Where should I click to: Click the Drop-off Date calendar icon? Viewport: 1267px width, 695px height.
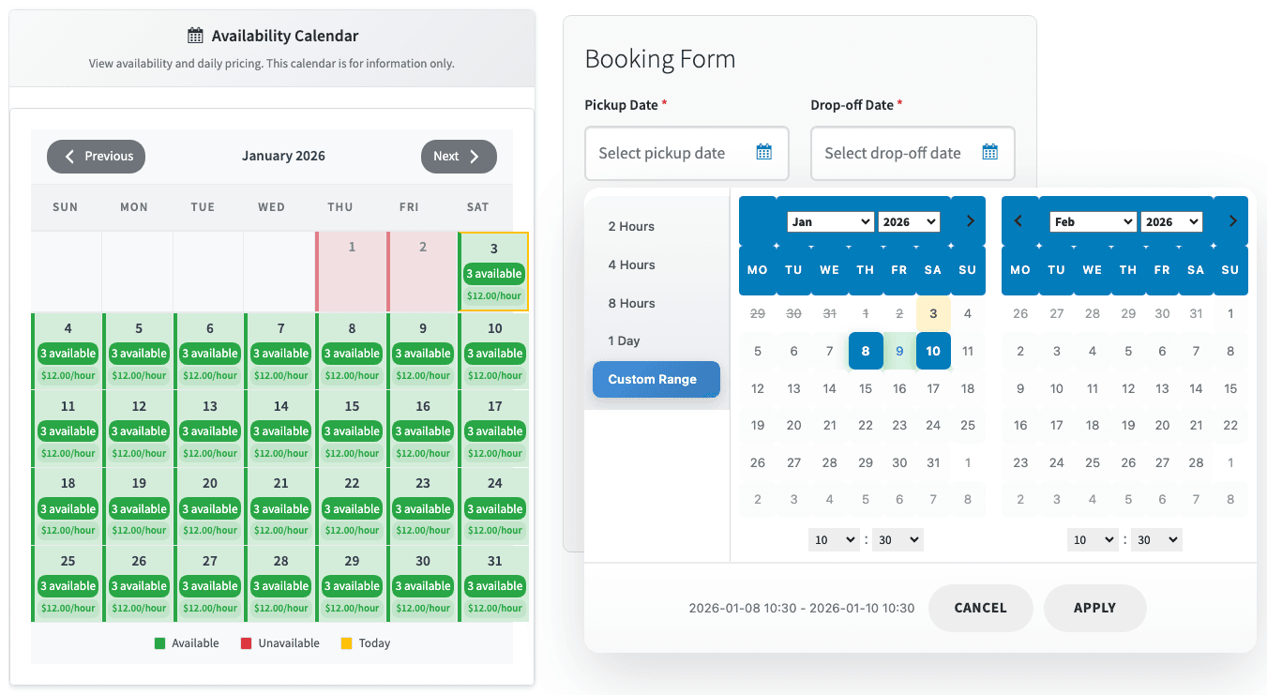(x=990, y=151)
